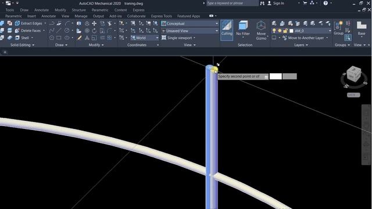
Task: Click Sign In
Action: [278, 3]
